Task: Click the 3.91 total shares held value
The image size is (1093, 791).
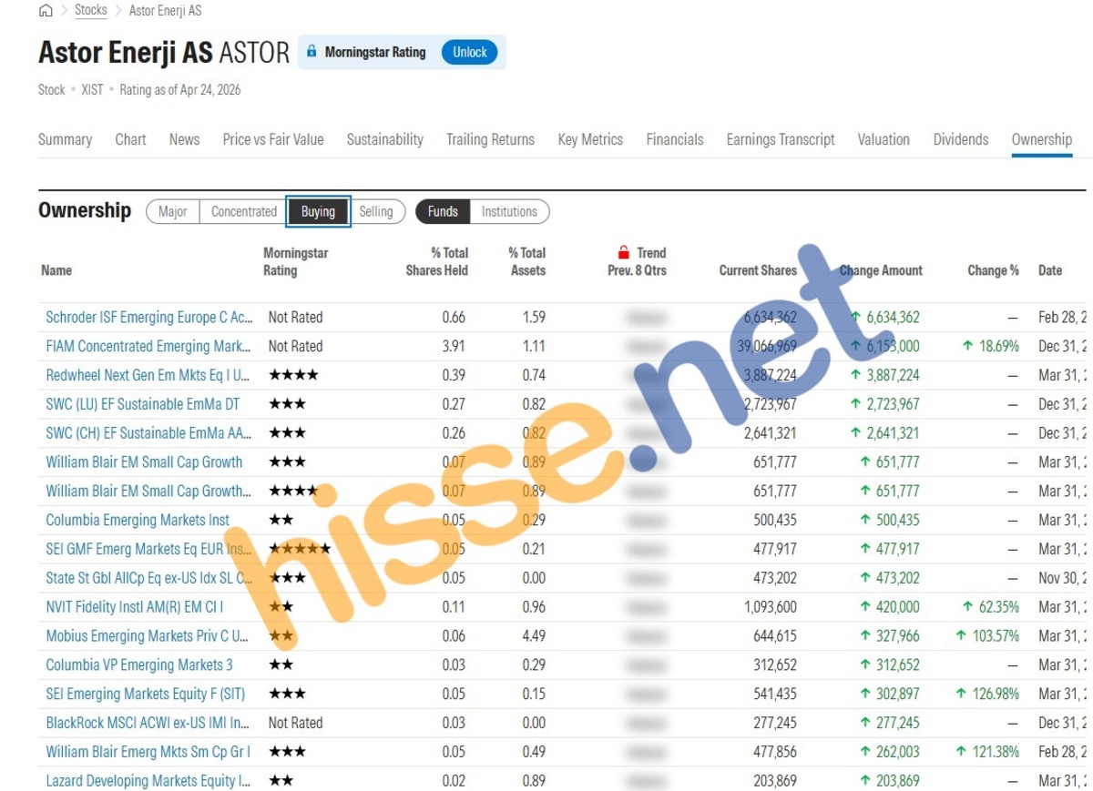Action: (454, 347)
